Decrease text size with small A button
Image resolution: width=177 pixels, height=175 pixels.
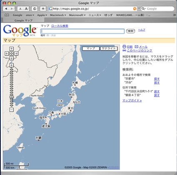tap(20, 9)
